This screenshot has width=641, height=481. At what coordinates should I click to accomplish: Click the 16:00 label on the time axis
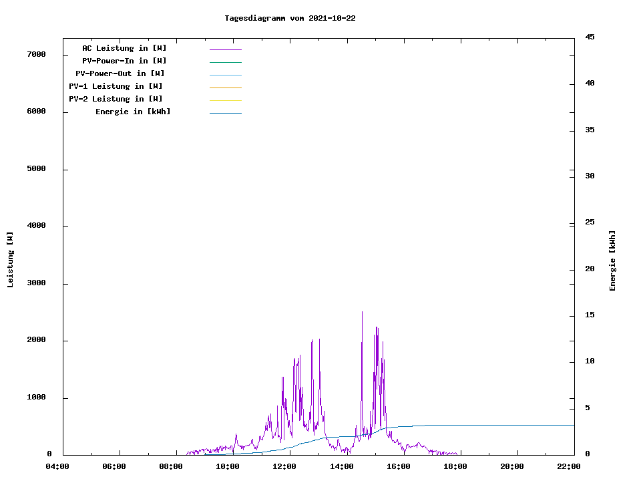(399, 466)
